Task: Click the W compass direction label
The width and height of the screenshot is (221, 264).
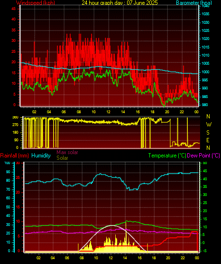Action: click(x=209, y=125)
